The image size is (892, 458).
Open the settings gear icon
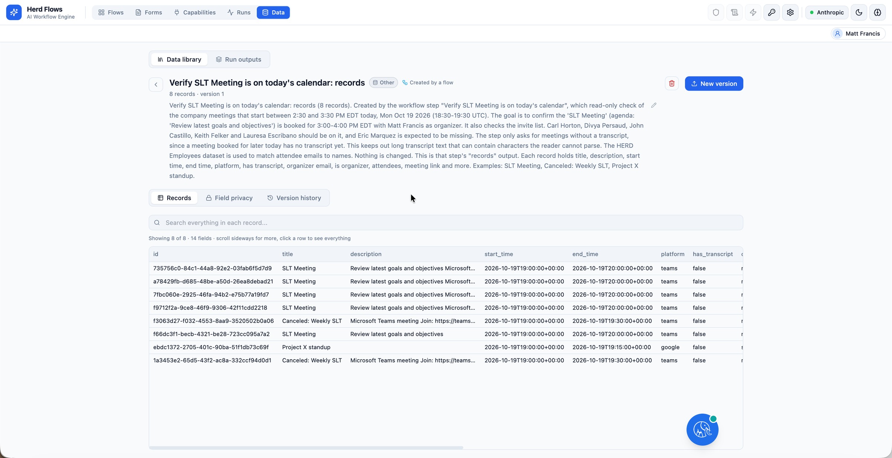[x=790, y=12]
